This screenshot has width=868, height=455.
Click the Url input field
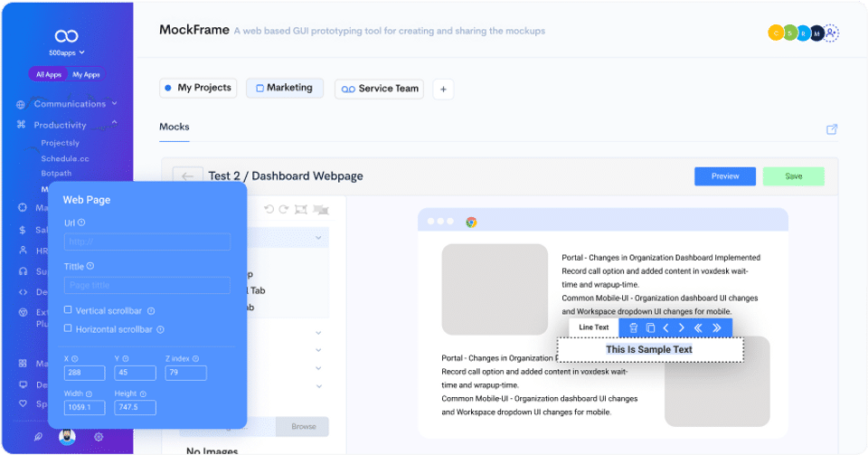[147, 242]
